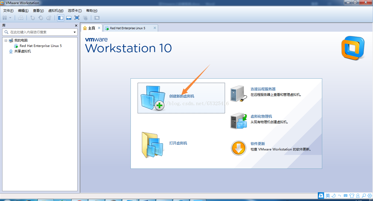
Task: Enter full screen mode via toolbar icon
Action: [x=77, y=18]
